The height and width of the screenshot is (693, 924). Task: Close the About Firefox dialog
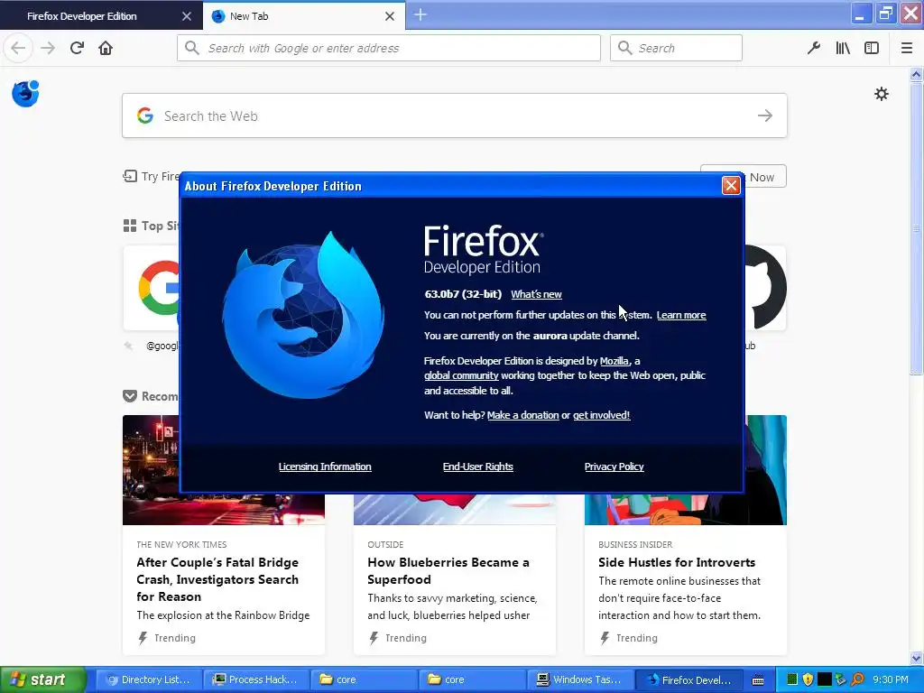pyautogui.click(x=731, y=186)
